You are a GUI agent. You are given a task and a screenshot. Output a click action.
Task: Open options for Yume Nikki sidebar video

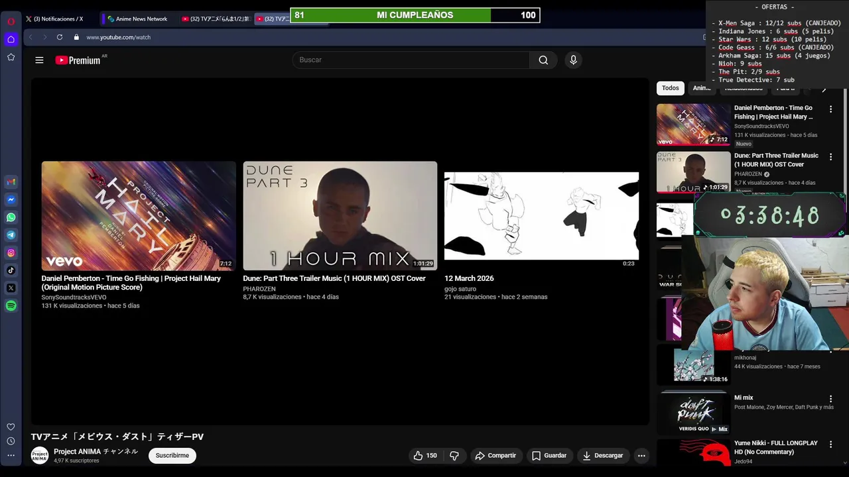(830, 444)
